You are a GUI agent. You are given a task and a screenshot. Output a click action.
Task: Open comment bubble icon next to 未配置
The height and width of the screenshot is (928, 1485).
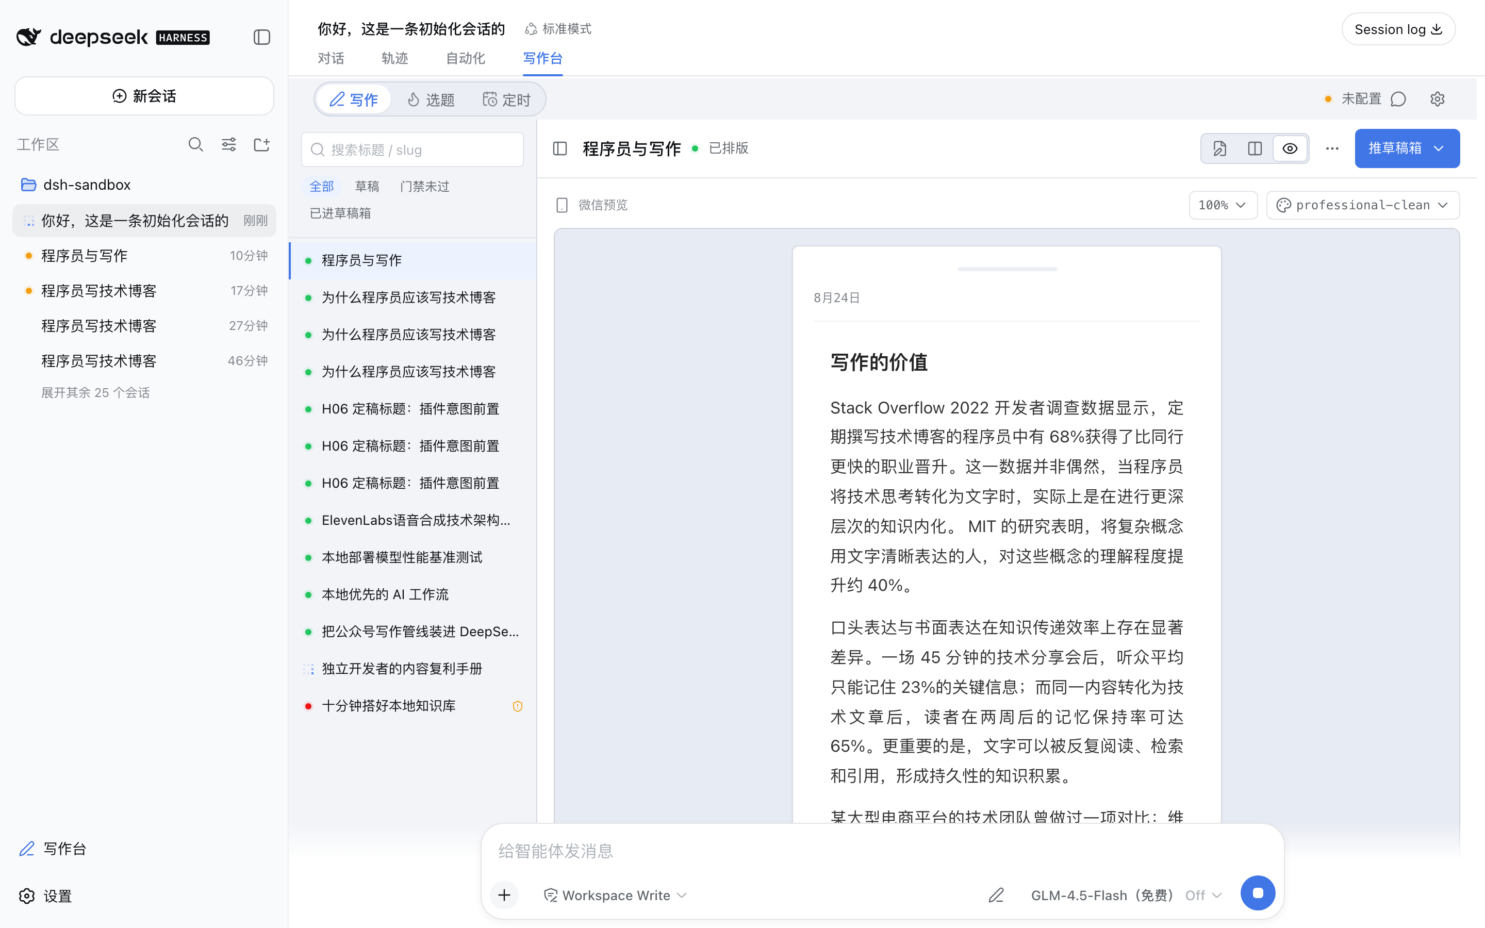coord(1398,99)
